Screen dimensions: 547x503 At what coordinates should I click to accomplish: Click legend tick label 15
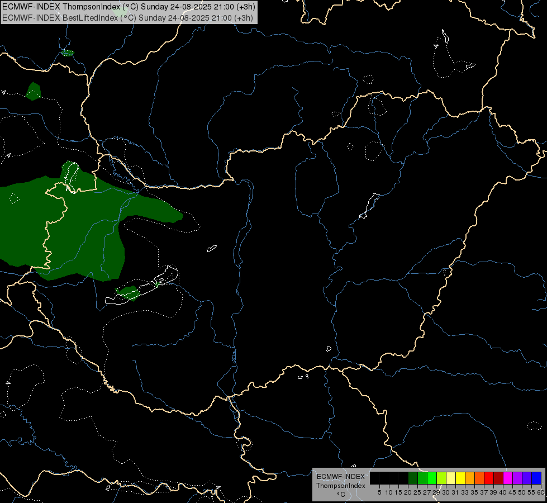[x=398, y=492]
